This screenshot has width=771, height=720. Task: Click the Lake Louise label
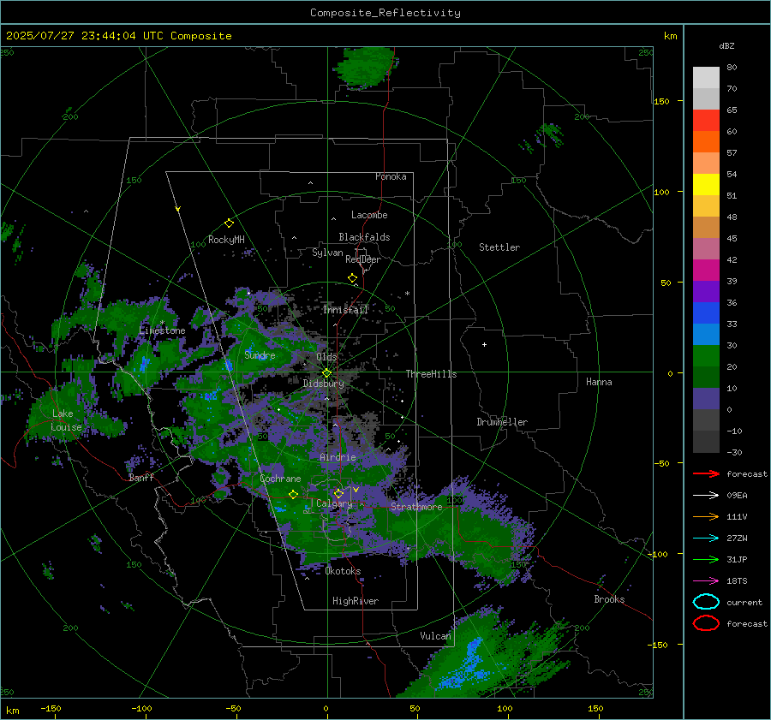pos(66,420)
